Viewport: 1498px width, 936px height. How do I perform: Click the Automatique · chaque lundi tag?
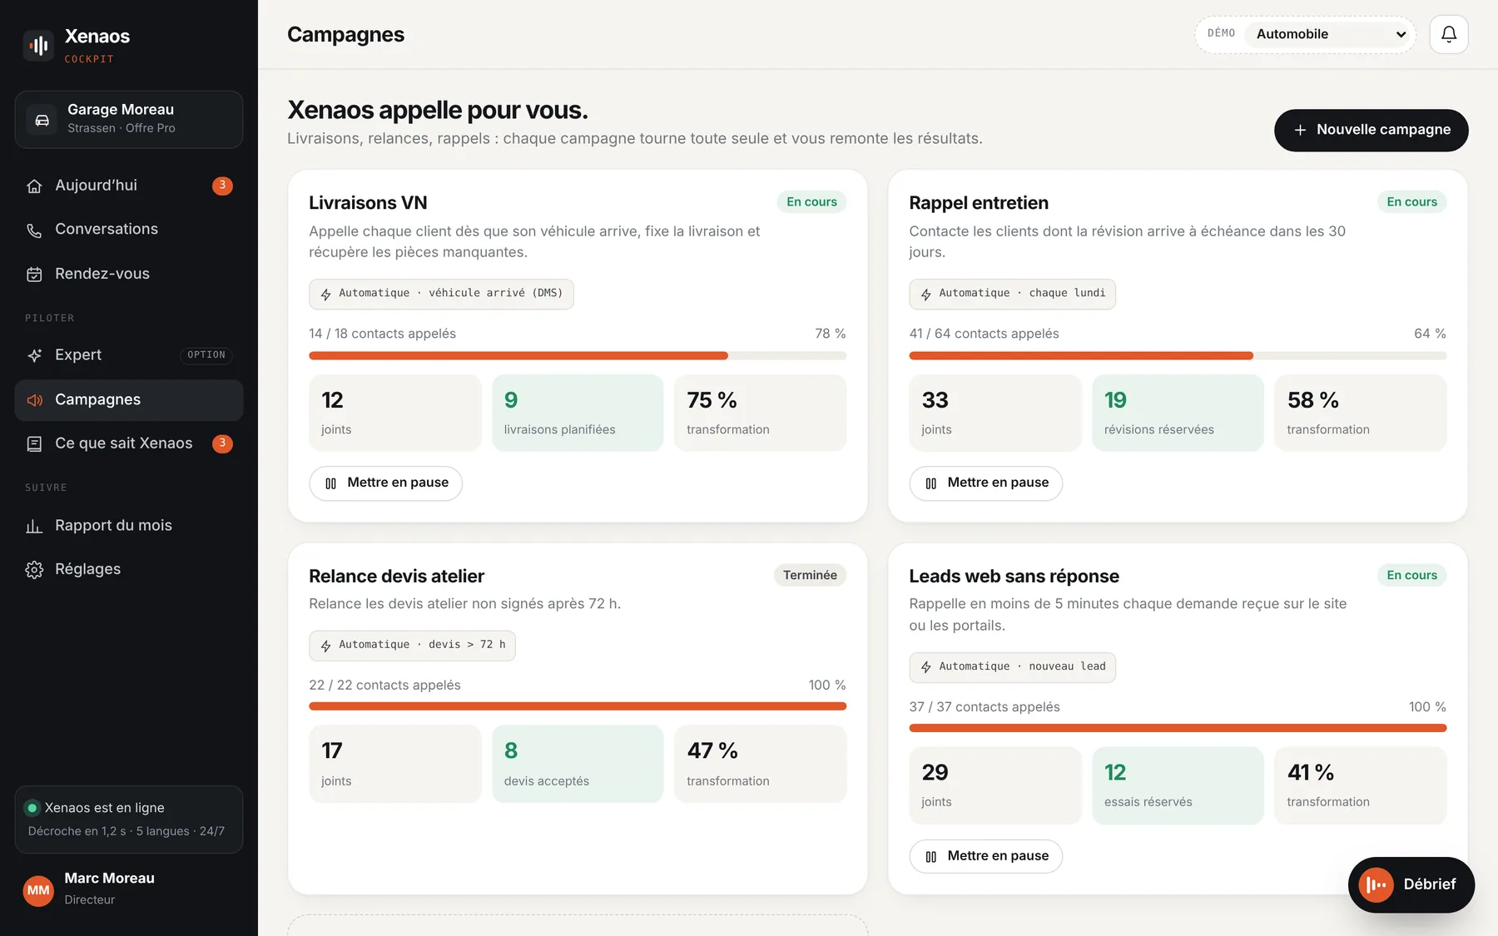click(x=1012, y=294)
